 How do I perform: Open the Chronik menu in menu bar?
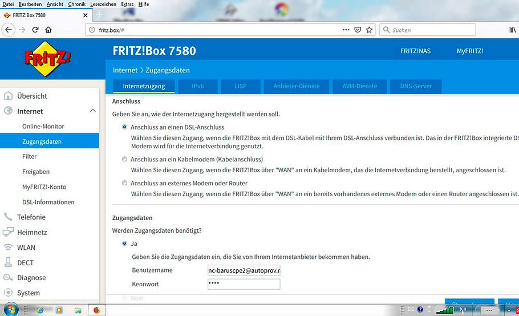click(x=76, y=4)
